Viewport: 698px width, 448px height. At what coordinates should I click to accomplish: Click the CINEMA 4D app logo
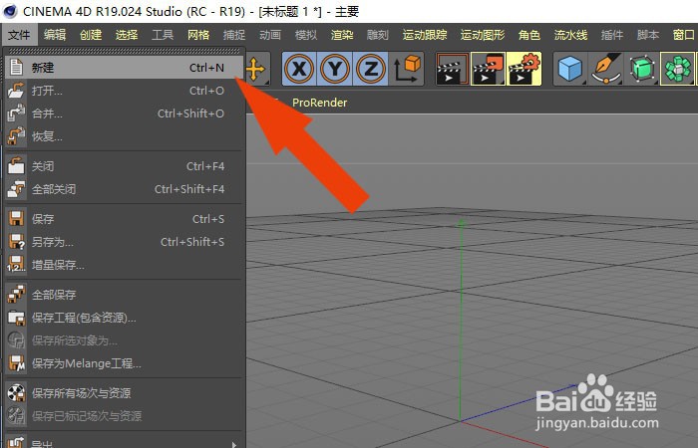pyautogui.click(x=9, y=11)
